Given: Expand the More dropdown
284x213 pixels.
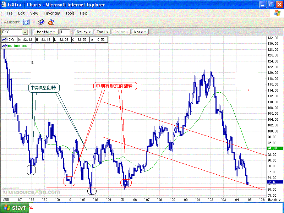Looking at the screenshot, I should click(140, 32).
